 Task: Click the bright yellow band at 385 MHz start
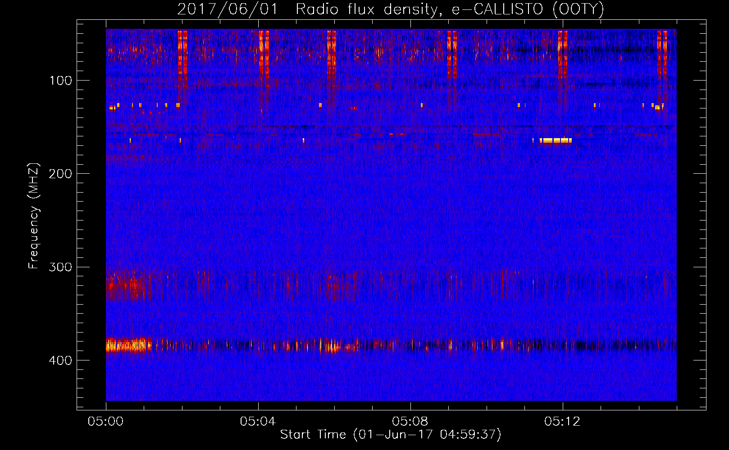[128, 346]
